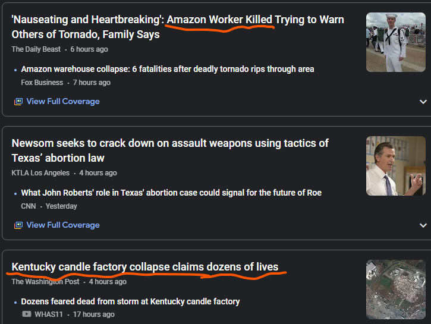Select the 'Yesterday' timestamp
This screenshot has width=431, height=324.
coord(61,206)
